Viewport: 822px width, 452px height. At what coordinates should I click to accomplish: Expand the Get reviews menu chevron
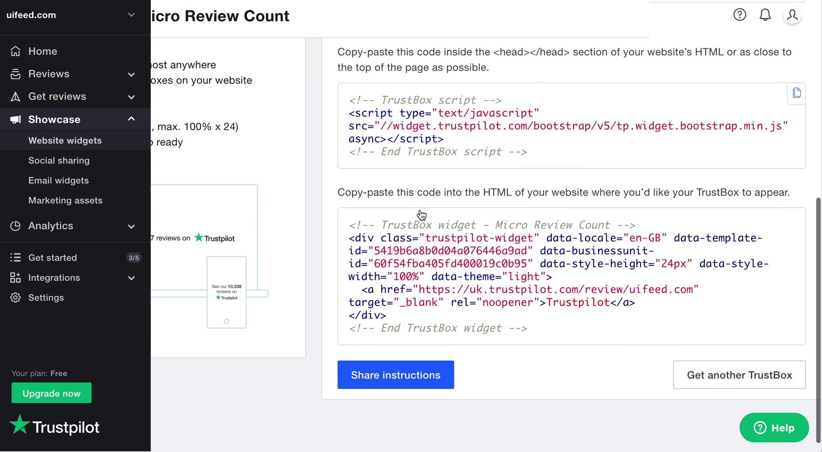pyautogui.click(x=131, y=97)
